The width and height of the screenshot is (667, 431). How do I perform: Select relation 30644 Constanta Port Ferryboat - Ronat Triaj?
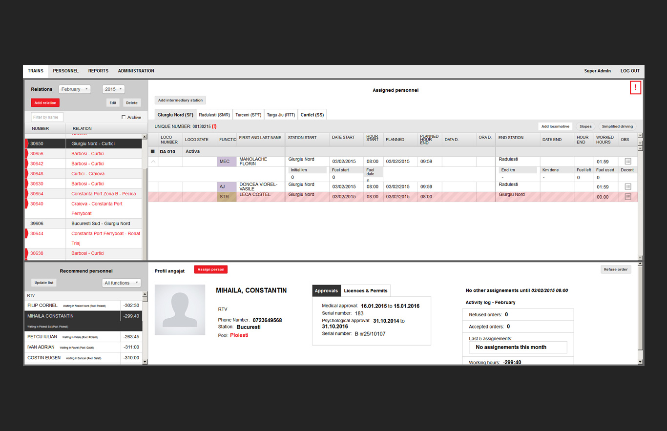click(83, 238)
